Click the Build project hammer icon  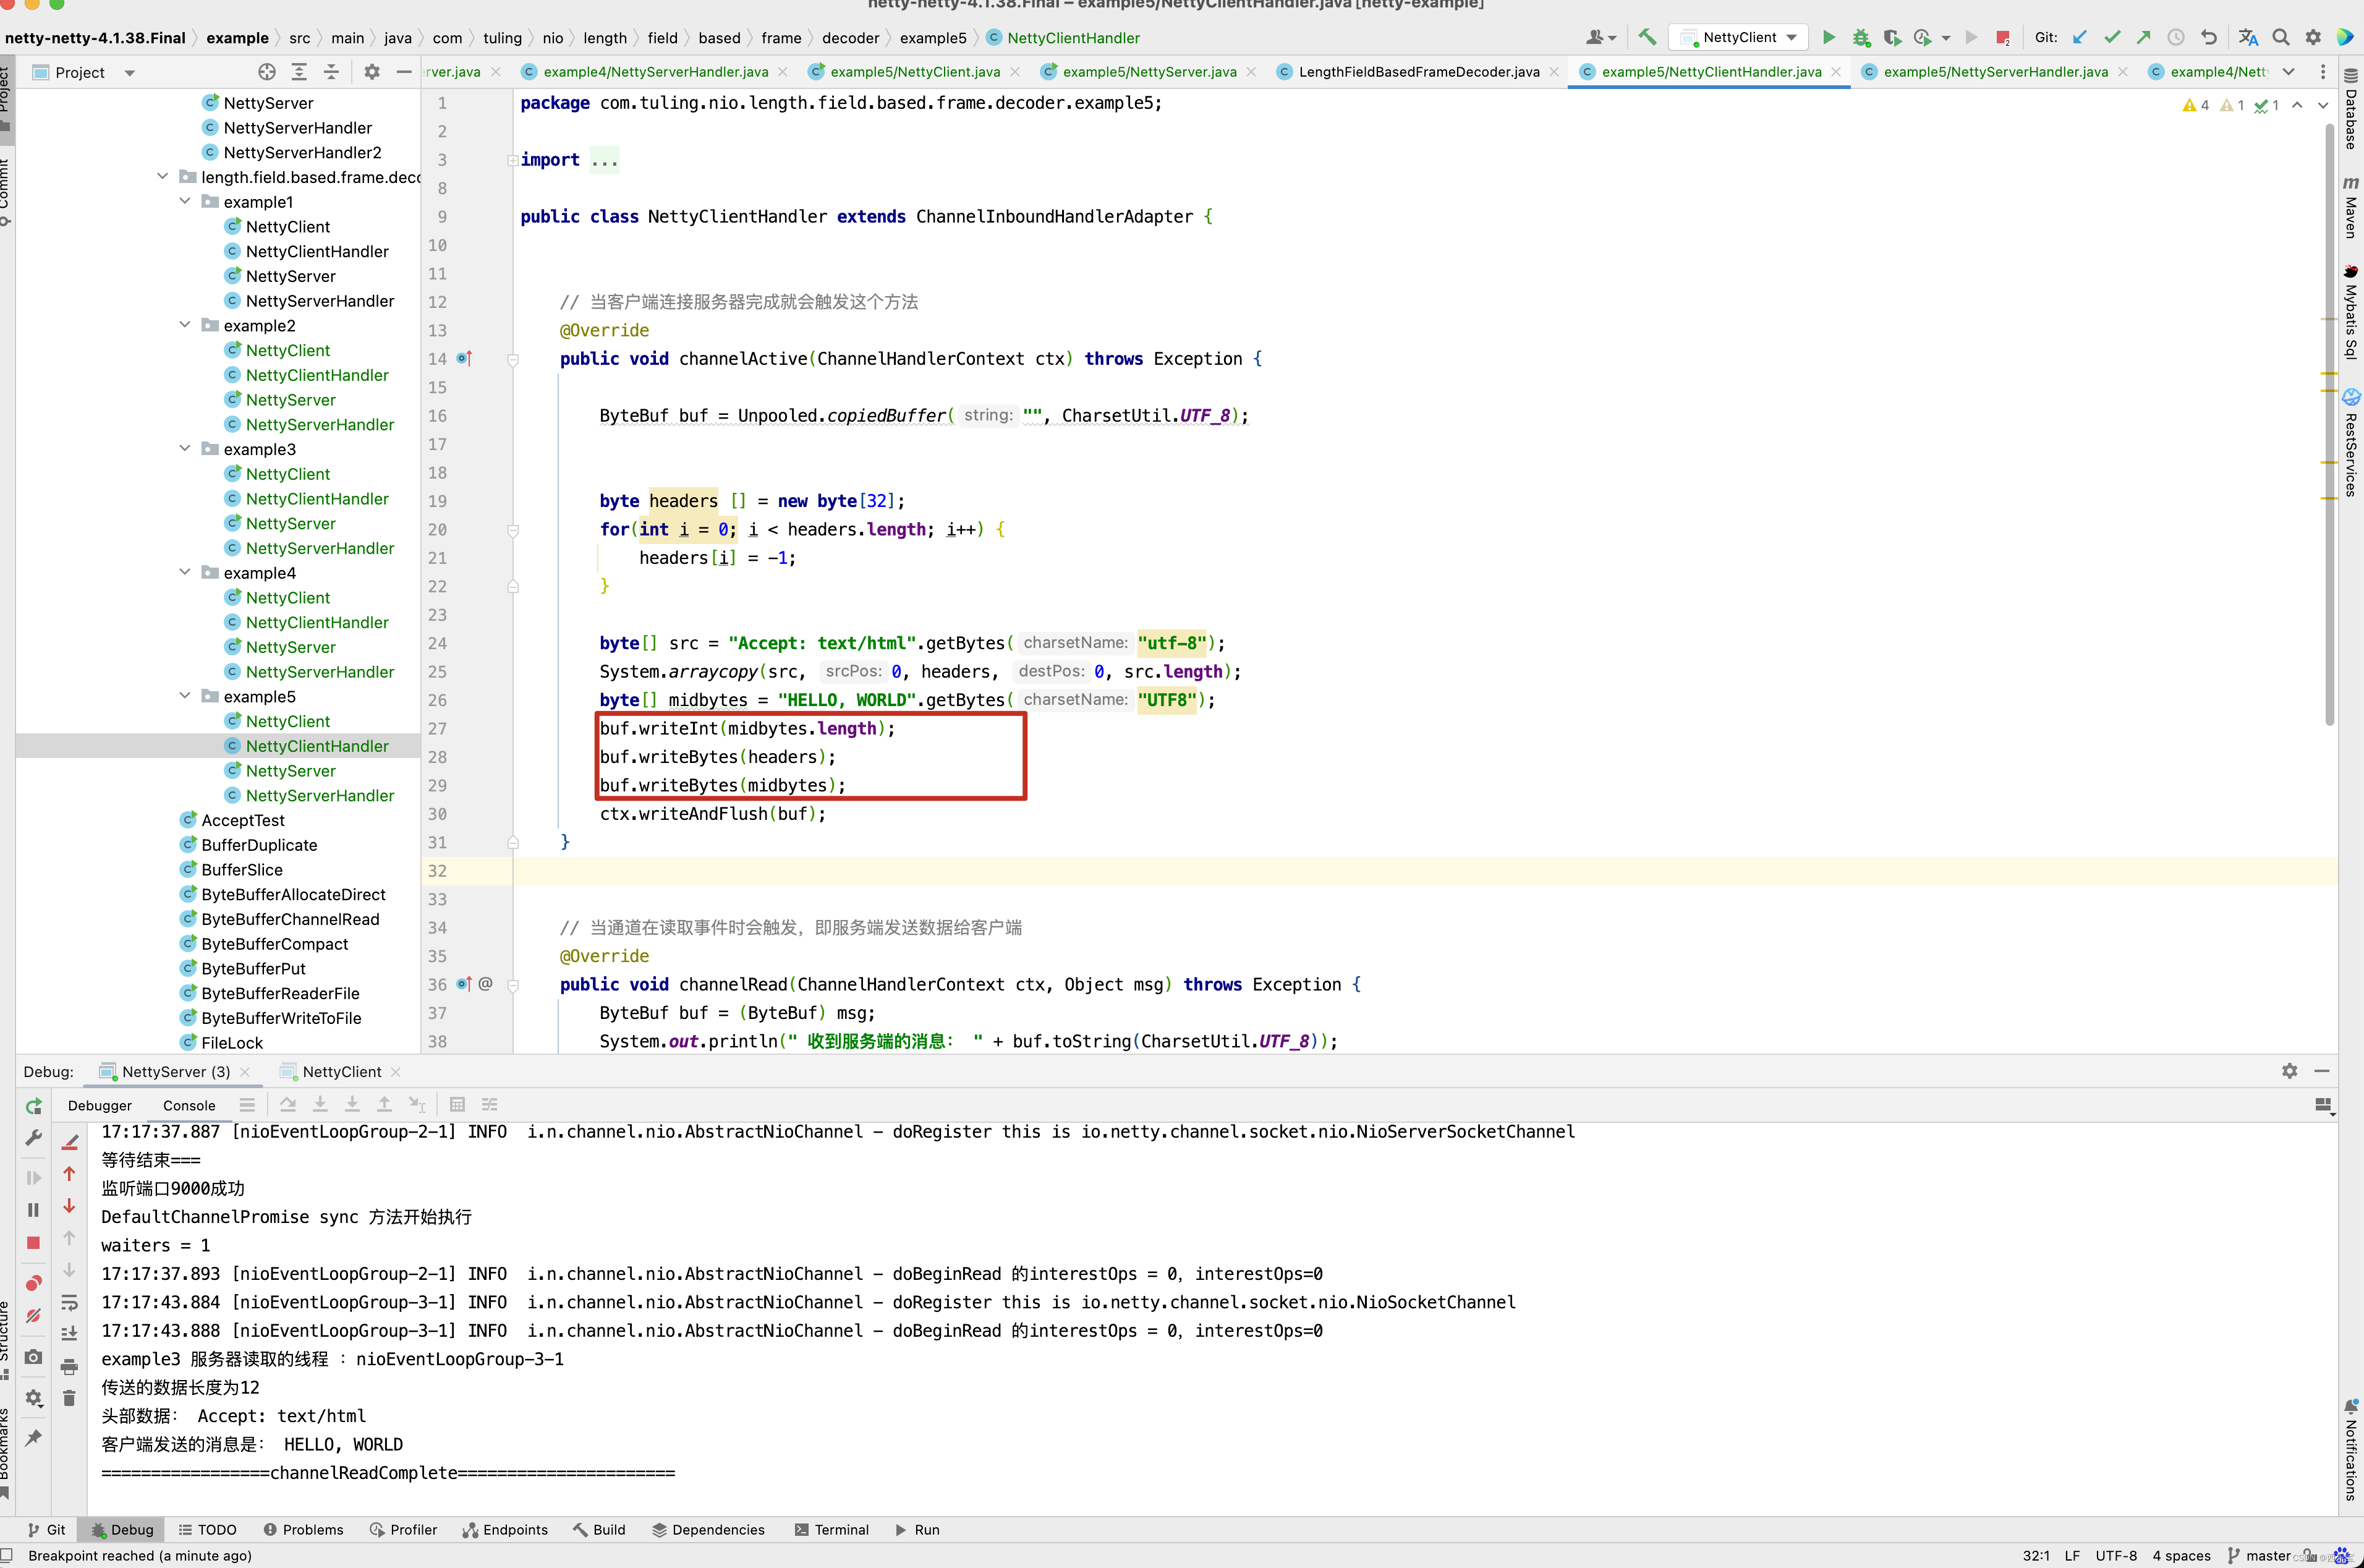[1648, 38]
